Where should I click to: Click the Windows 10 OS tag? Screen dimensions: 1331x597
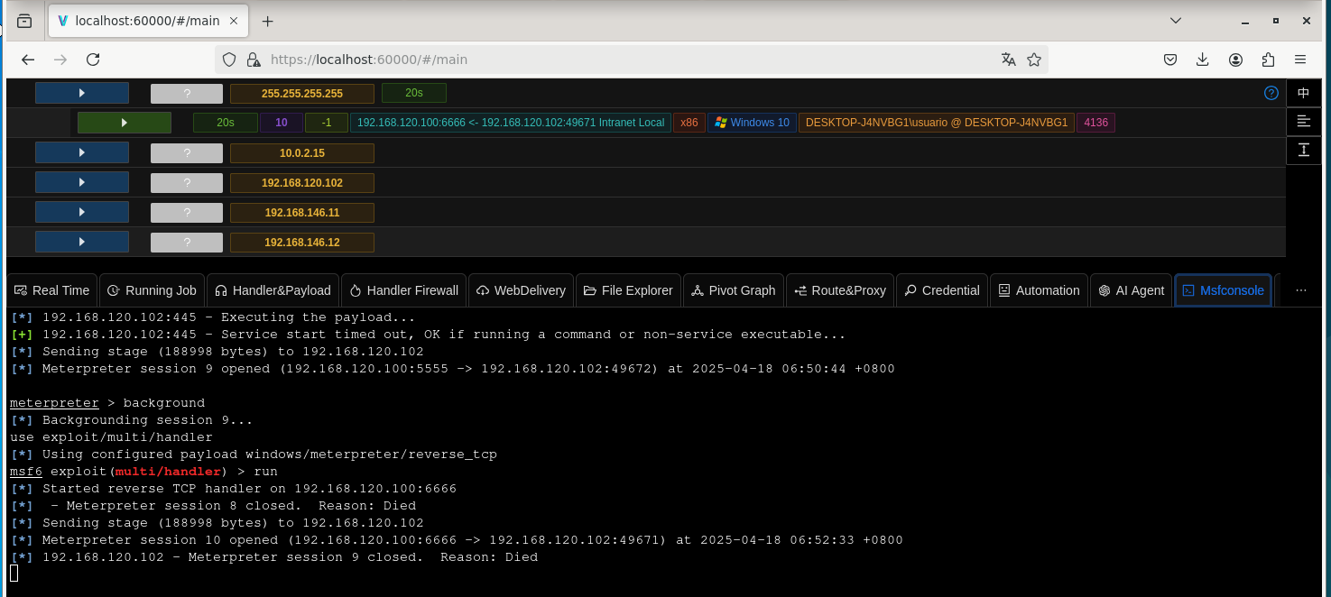pyautogui.click(x=752, y=123)
